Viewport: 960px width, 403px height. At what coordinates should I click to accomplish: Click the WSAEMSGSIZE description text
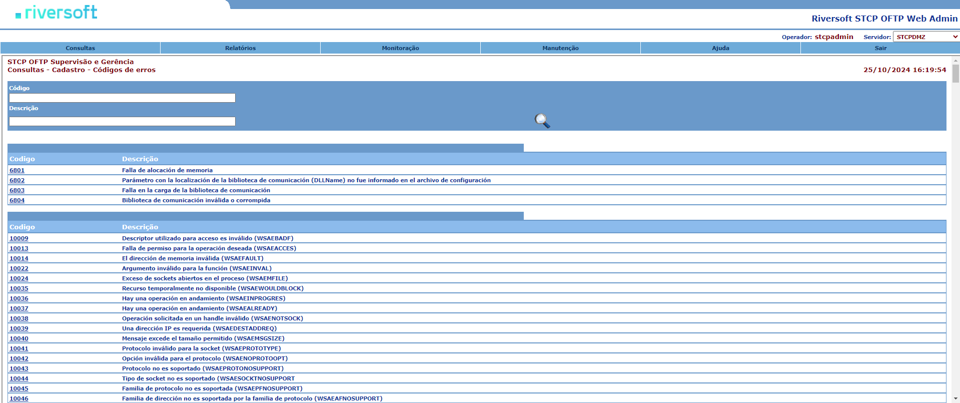click(x=203, y=338)
